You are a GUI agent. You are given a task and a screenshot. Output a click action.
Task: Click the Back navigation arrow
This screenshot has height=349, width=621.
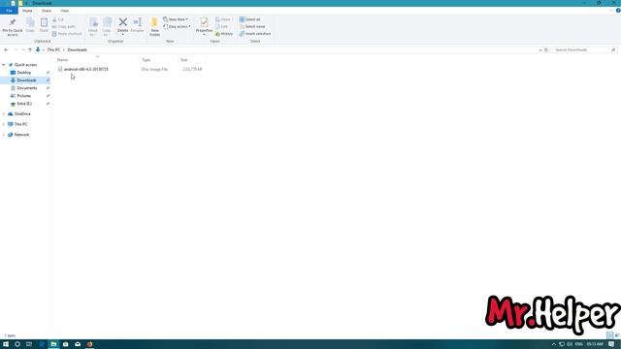point(6,49)
